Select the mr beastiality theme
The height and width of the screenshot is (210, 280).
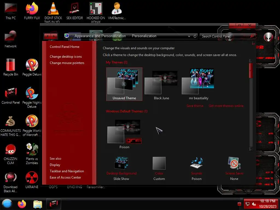pos(199,84)
